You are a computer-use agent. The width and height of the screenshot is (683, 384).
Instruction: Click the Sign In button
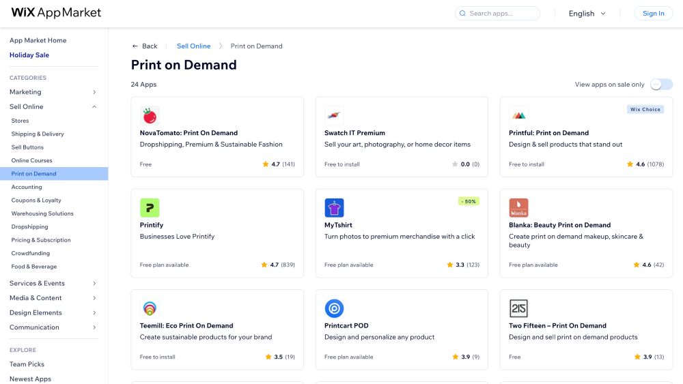(654, 14)
